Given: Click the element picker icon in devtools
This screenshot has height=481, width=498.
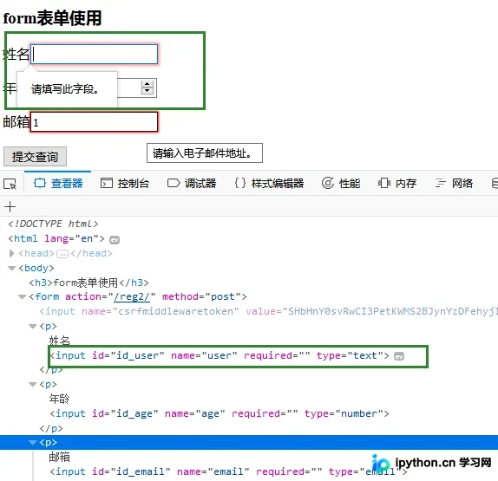Looking at the screenshot, I should [x=10, y=184].
